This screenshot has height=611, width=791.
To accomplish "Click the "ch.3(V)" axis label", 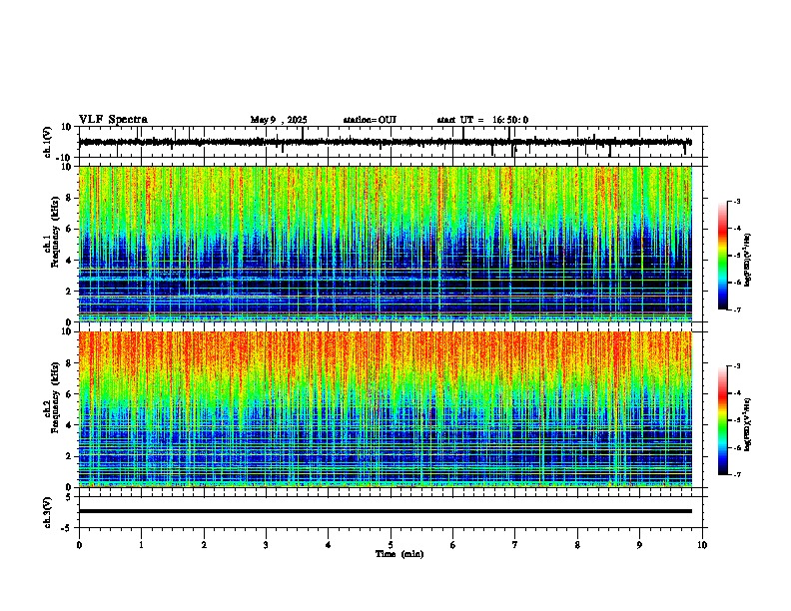I will tap(48, 512).
